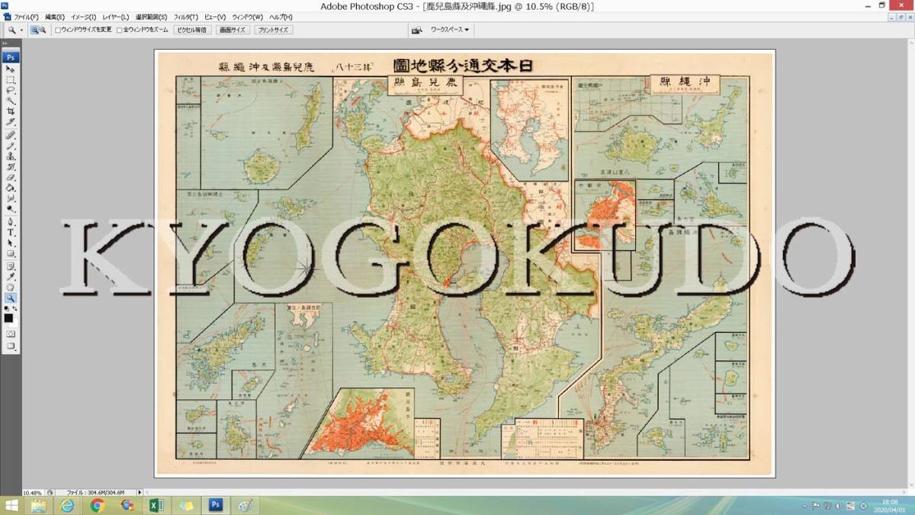Click the background color swatch
This screenshot has width=915, height=515.
(15, 324)
